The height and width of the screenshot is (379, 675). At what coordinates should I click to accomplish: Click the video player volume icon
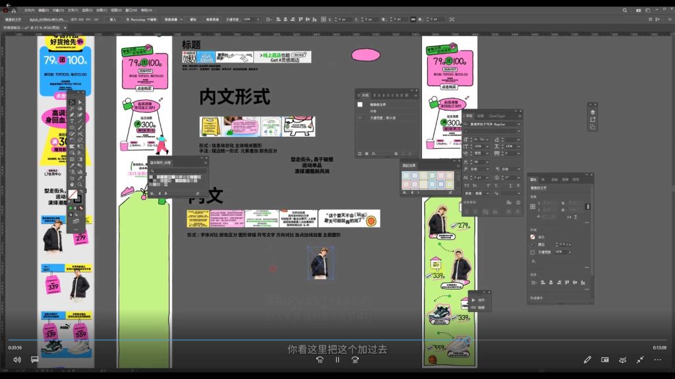17,360
